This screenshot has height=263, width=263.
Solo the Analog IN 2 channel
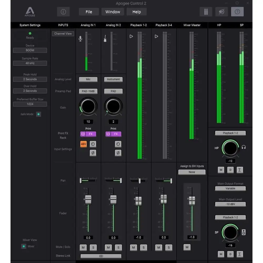118,247
